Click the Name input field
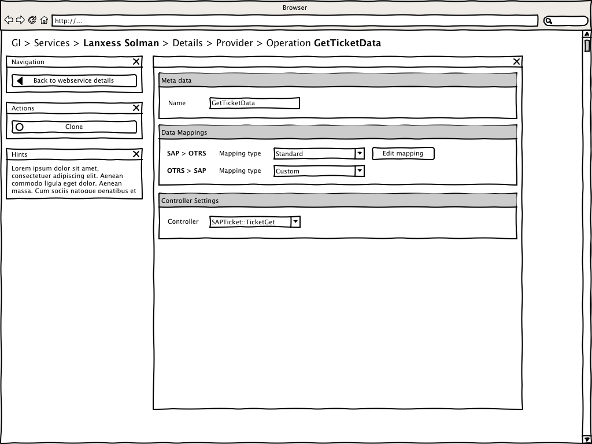The width and height of the screenshot is (592, 444). click(x=255, y=103)
